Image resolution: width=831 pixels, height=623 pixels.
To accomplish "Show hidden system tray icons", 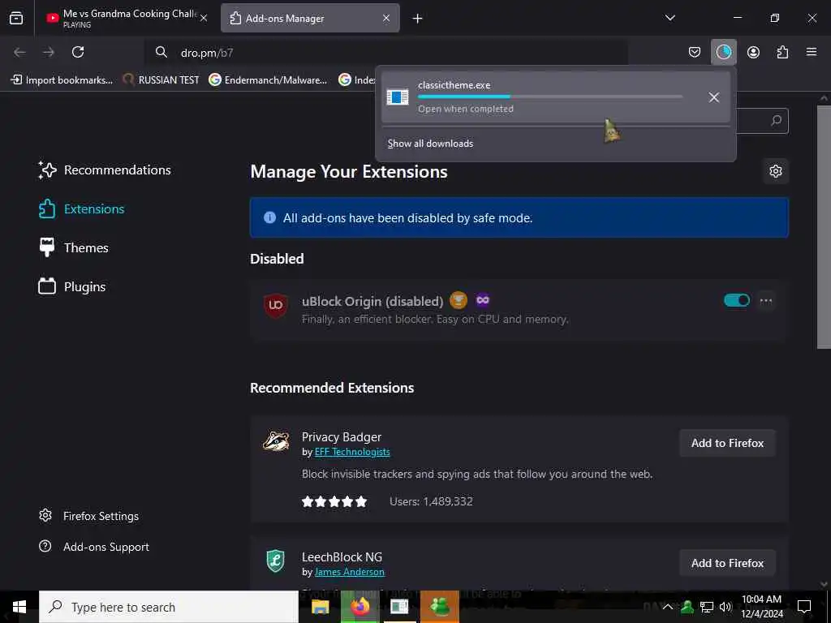I will click(668, 607).
